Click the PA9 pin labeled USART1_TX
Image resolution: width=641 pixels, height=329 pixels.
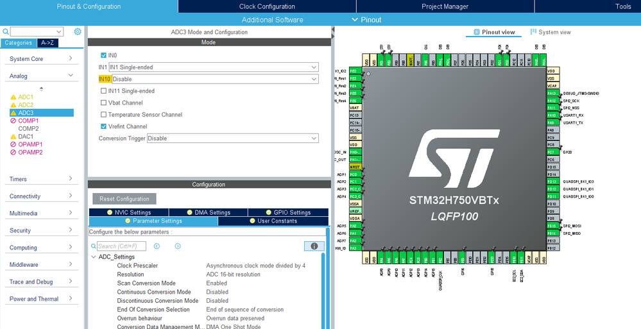coord(552,123)
